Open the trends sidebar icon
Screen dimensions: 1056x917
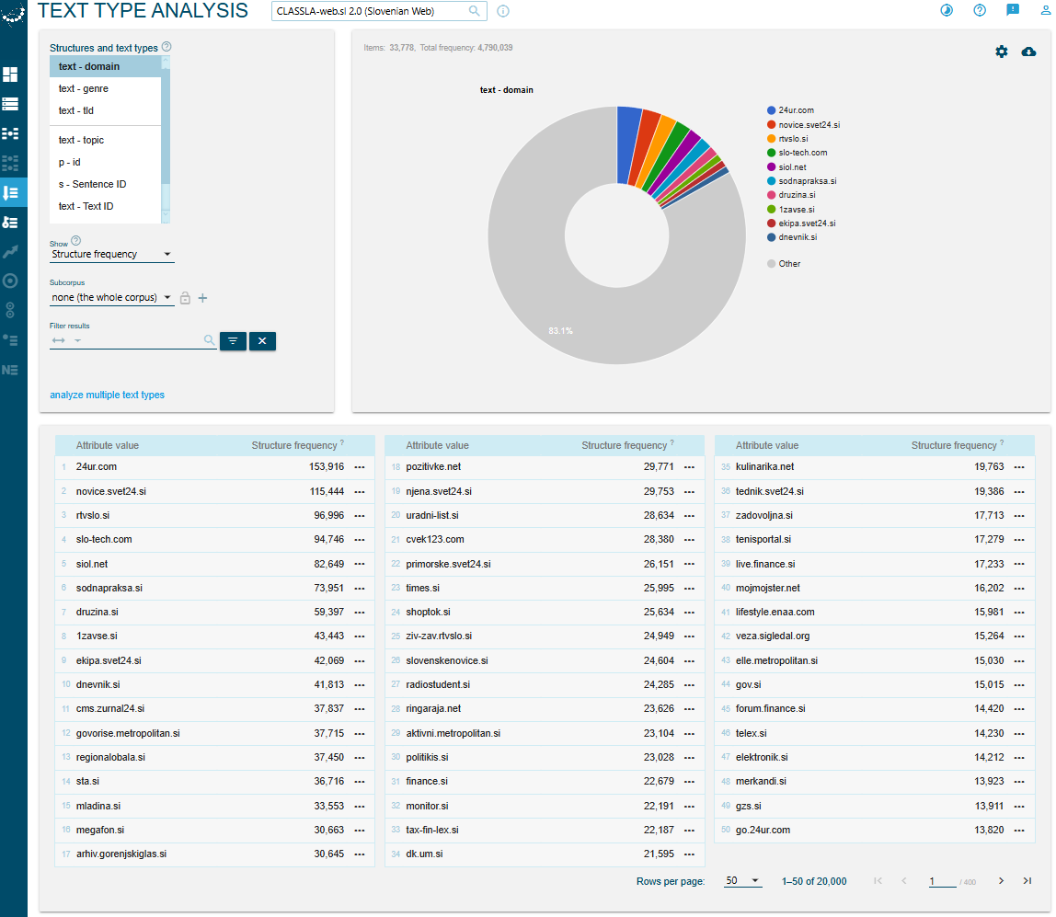pos(10,252)
